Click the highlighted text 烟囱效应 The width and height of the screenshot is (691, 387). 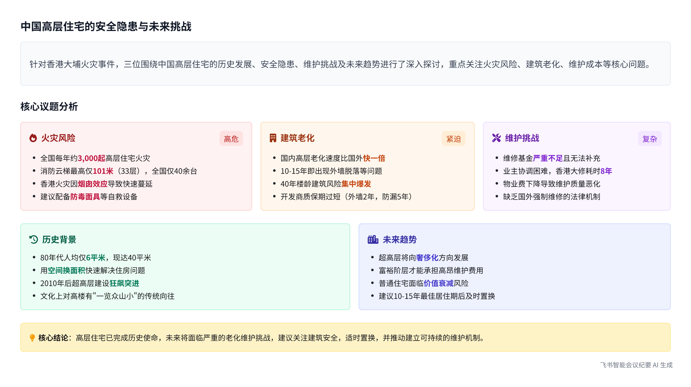(x=93, y=184)
